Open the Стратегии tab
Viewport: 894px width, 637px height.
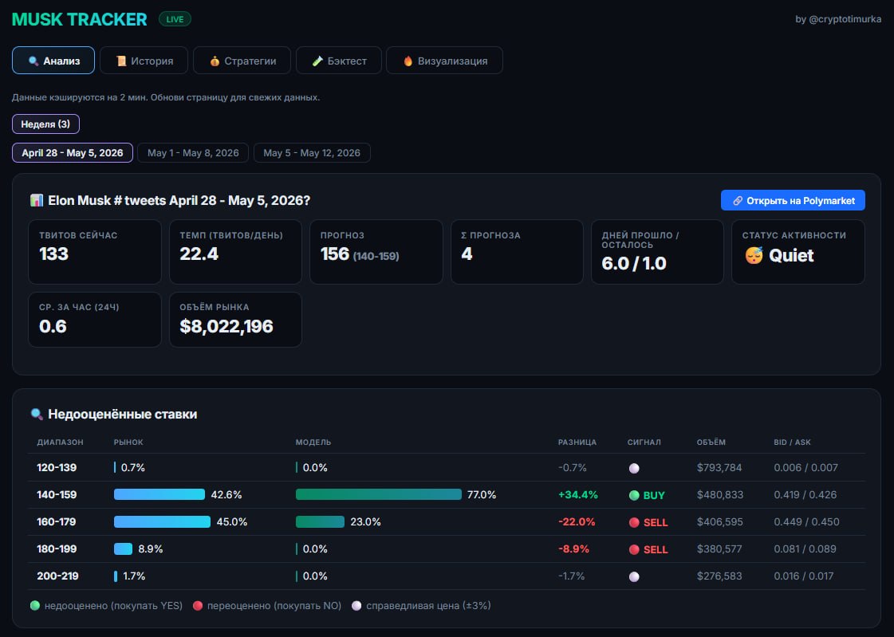pyautogui.click(x=242, y=61)
